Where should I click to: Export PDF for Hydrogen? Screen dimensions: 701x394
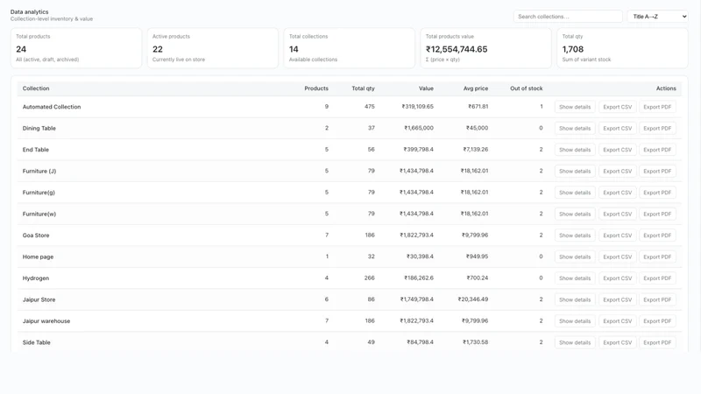[657, 278]
